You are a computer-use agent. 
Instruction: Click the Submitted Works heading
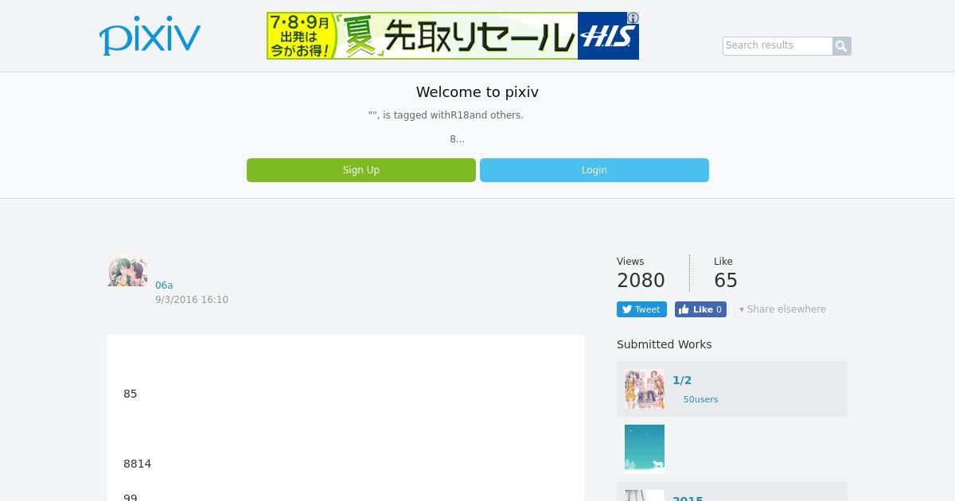click(665, 344)
